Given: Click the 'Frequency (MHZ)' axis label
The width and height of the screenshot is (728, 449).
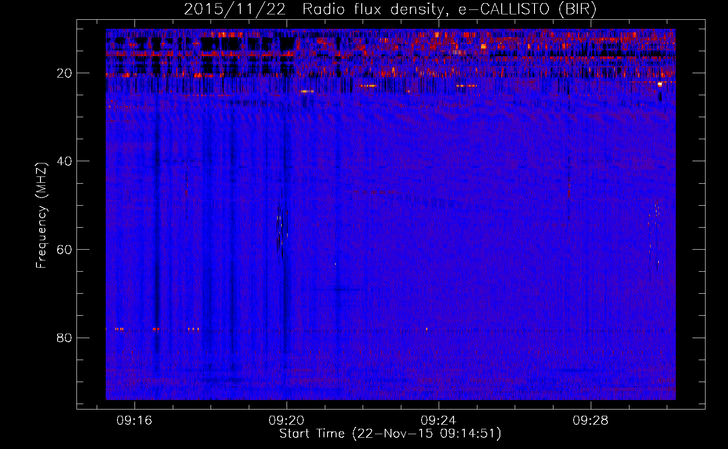Looking at the screenshot, I should click(41, 216).
